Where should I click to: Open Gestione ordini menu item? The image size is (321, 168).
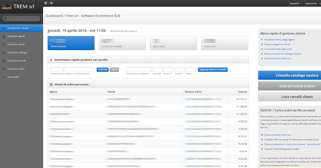(x=21, y=69)
